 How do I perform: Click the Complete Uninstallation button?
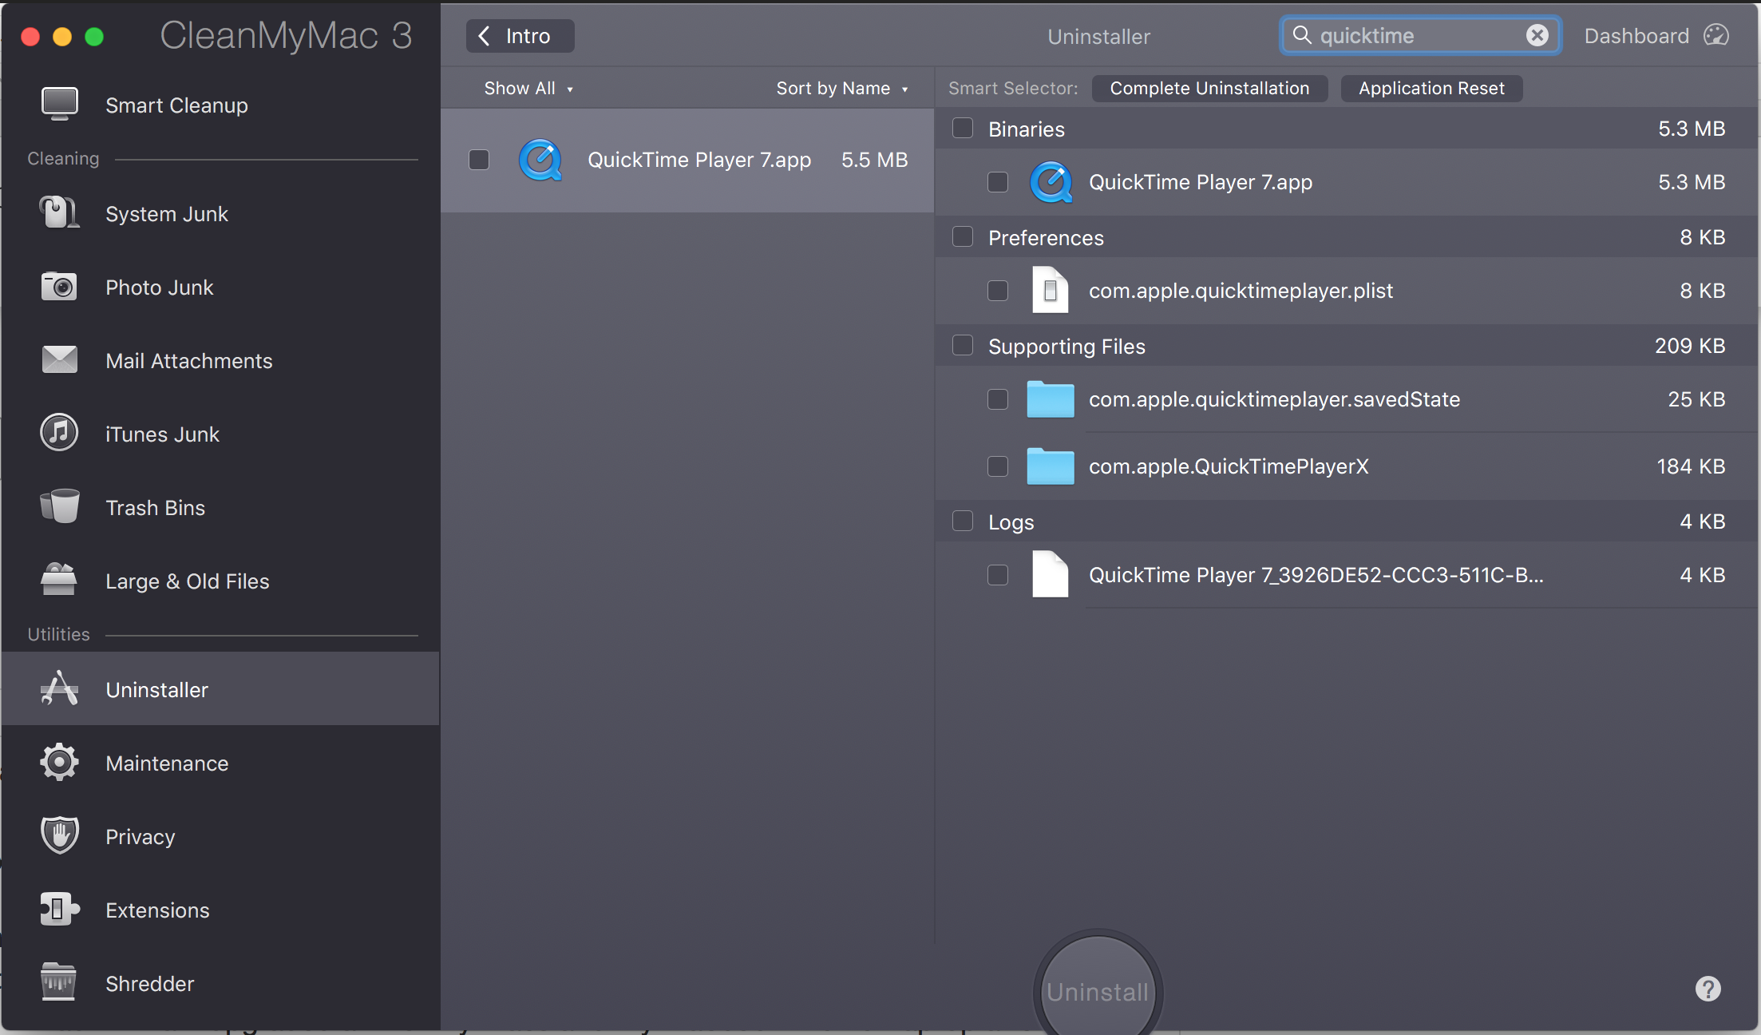click(1209, 89)
